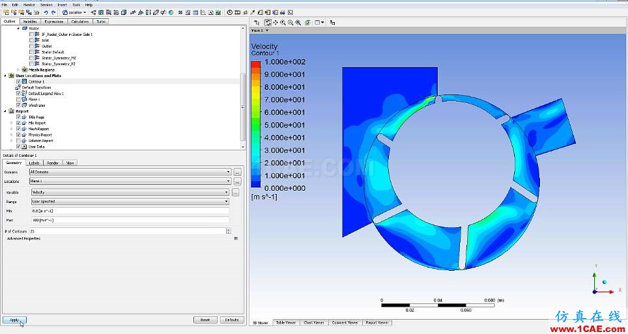The height and width of the screenshot is (334, 628).
Task: Check the Solution Report checkbox
Action: pyautogui.click(x=18, y=141)
